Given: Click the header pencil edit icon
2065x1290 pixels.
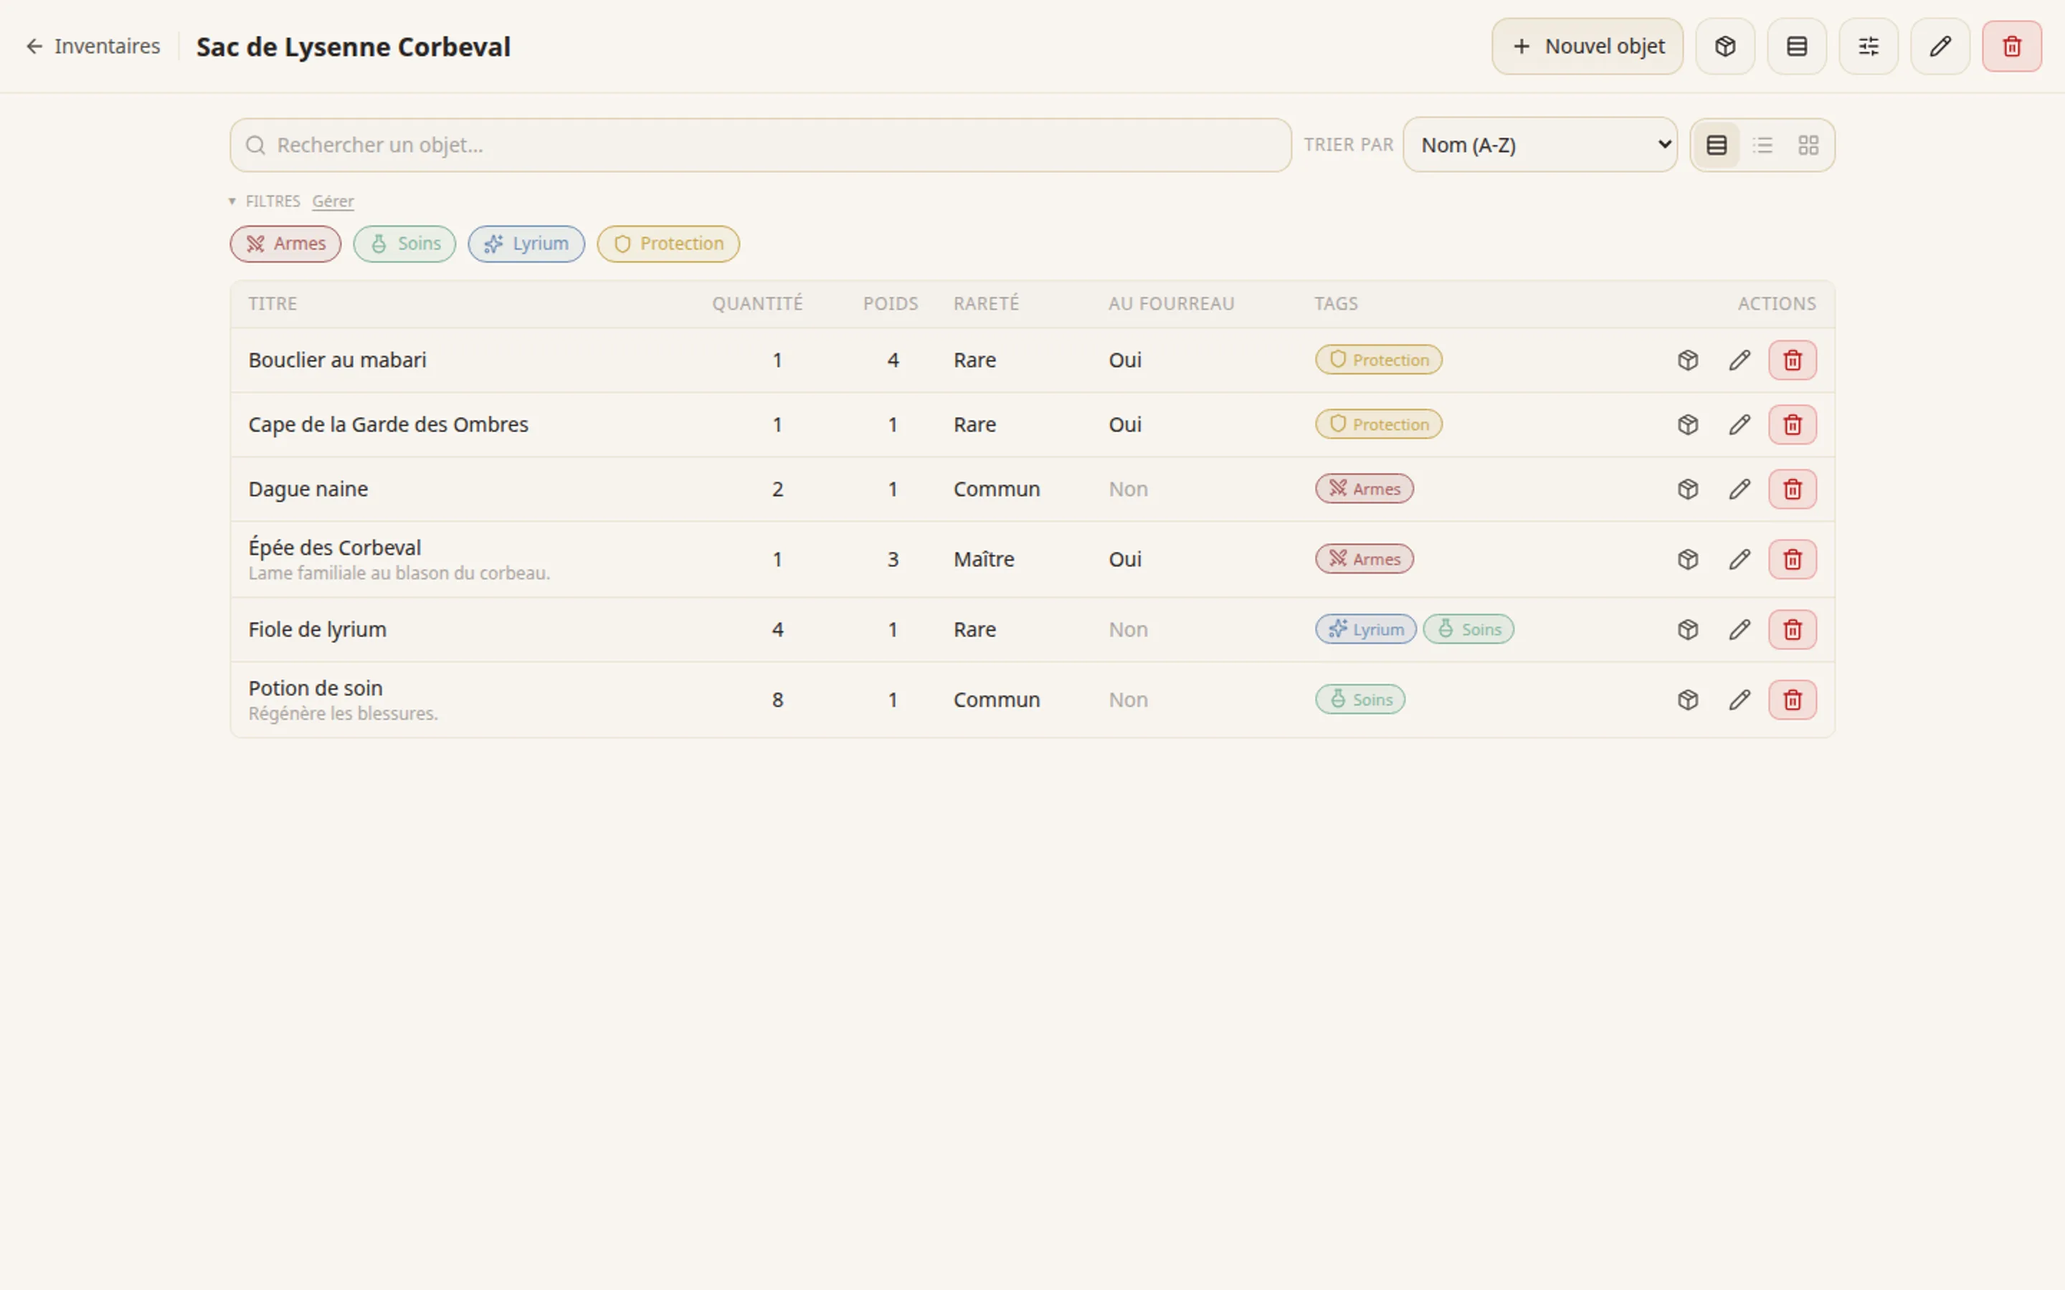Looking at the screenshot, I should 1940,46.
